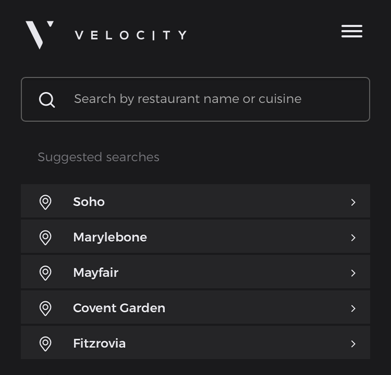Click the Mayfair location pin icon
The width and height of the screenshot is (391, 375).
click(45, 273)
